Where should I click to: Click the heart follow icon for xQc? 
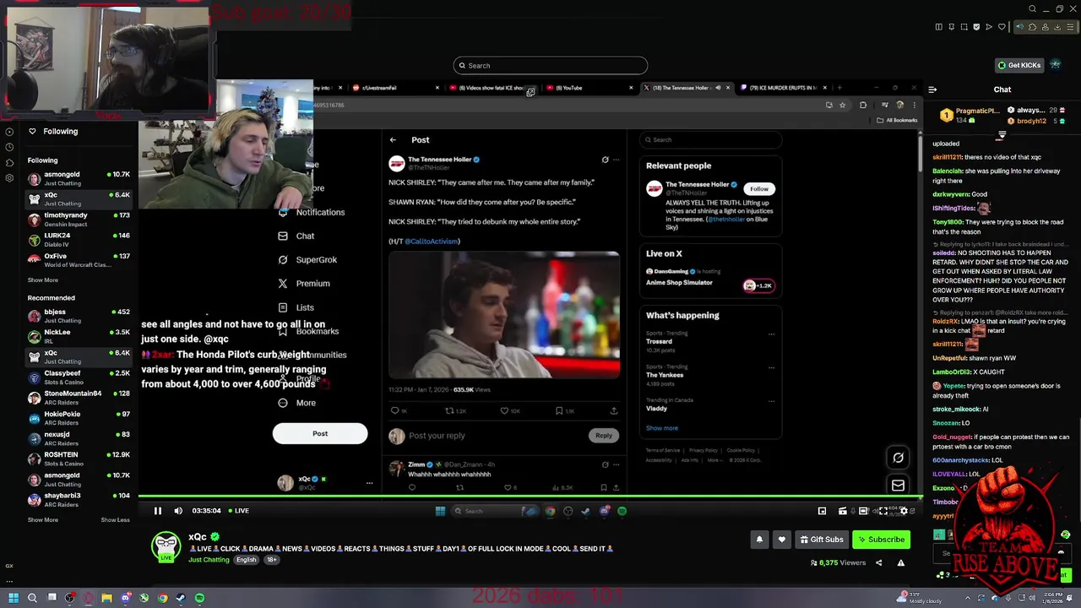(x=781, y=540)
